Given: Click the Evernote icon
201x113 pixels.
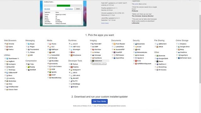Looking at the screenshot, I should (157, 56).
